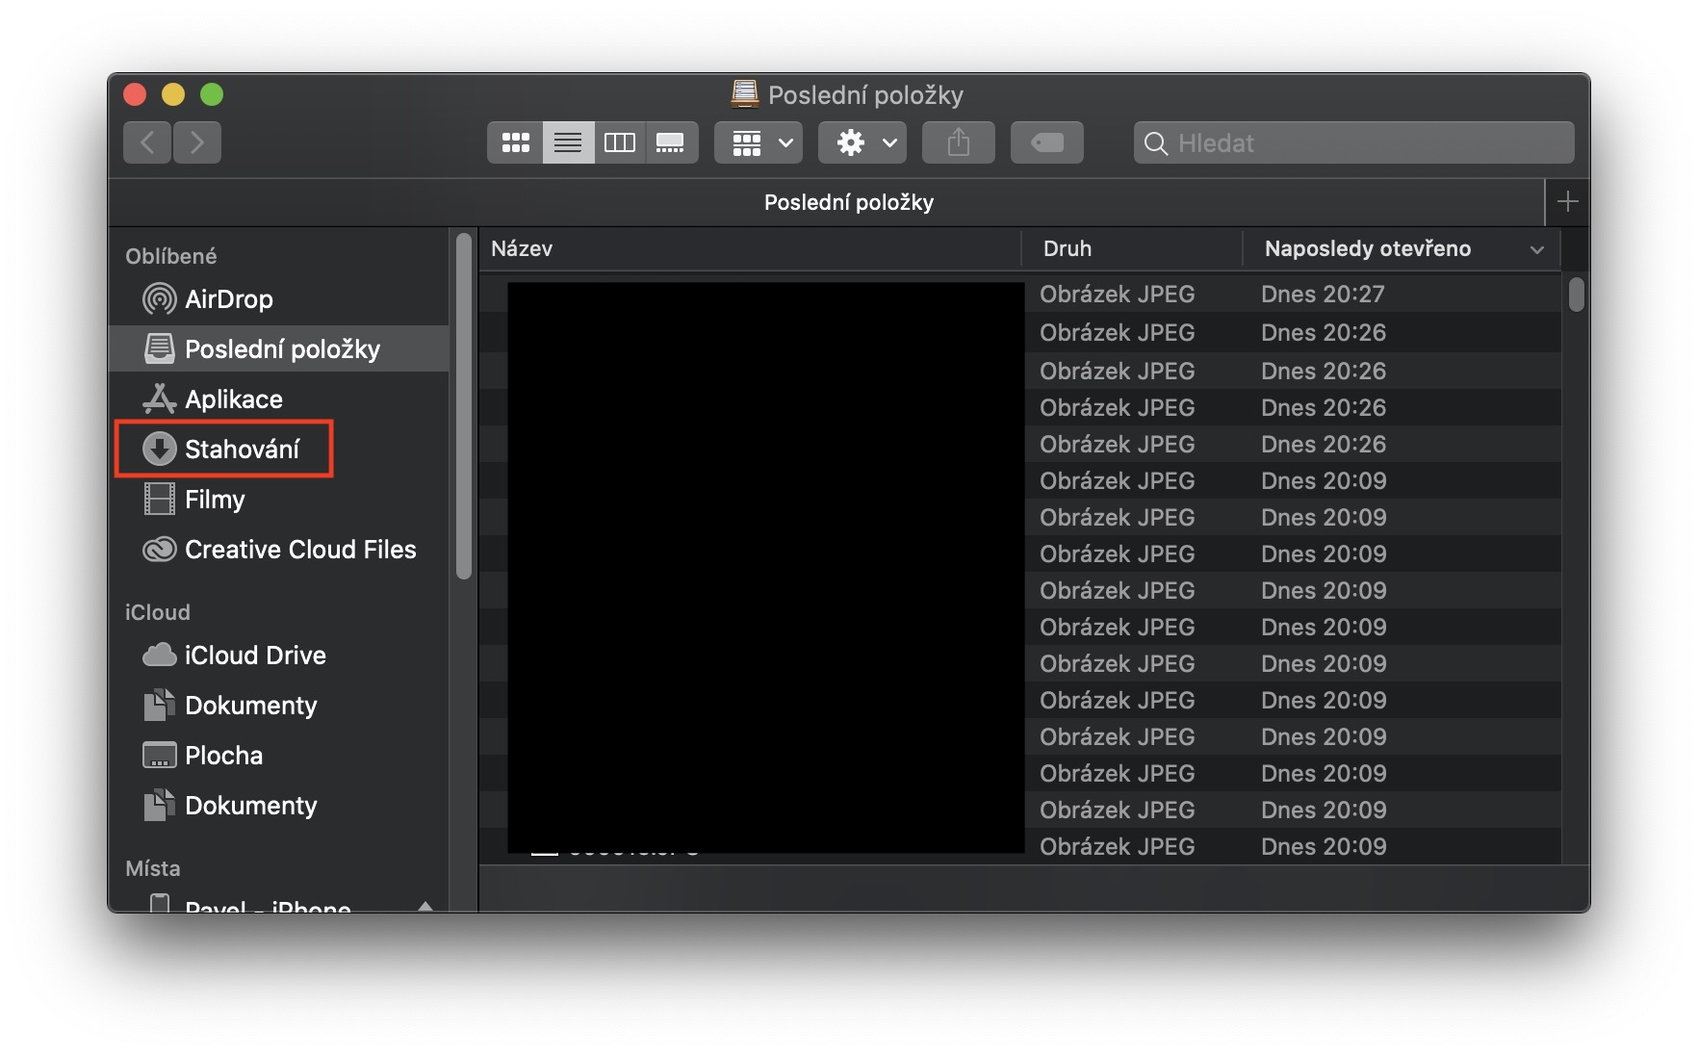Image resolution: width=1698 pixels, height=1055 pixels.
Task: Focus the Hledat search field
Action: click(1354, 142)
